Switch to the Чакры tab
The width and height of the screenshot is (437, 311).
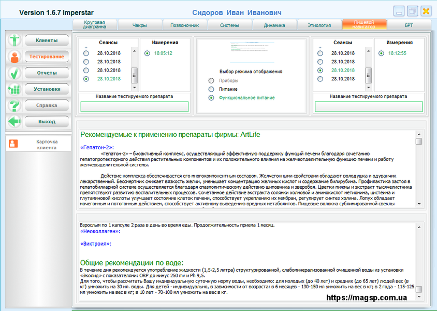coord(140,24)
